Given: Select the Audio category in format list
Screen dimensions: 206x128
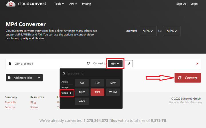Looking at the screenshot, I should coord(65,82).
